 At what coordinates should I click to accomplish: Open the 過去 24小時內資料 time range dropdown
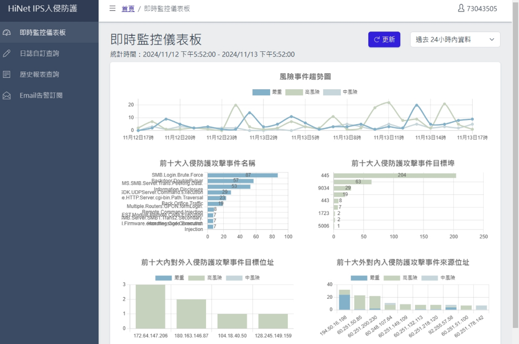pos(454,39)
